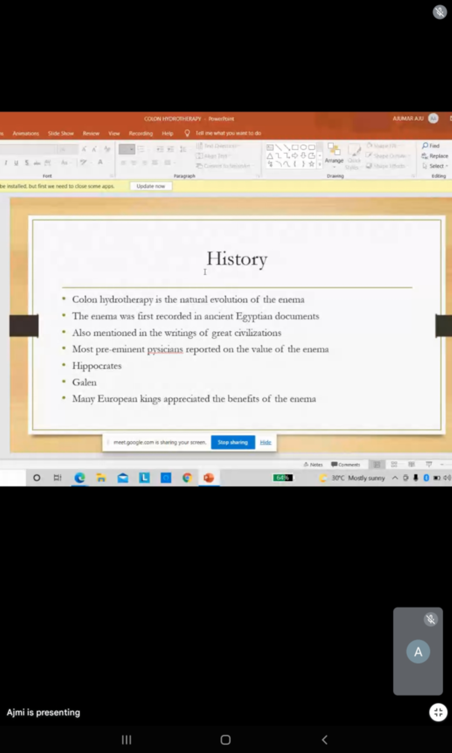Toggle the Comments pane

[x=345, y=465]
